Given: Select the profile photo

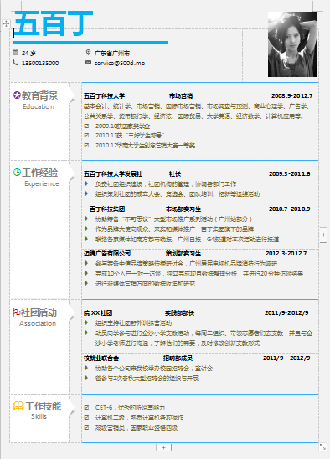Looking at the screenshot, I should click(292, 44).
